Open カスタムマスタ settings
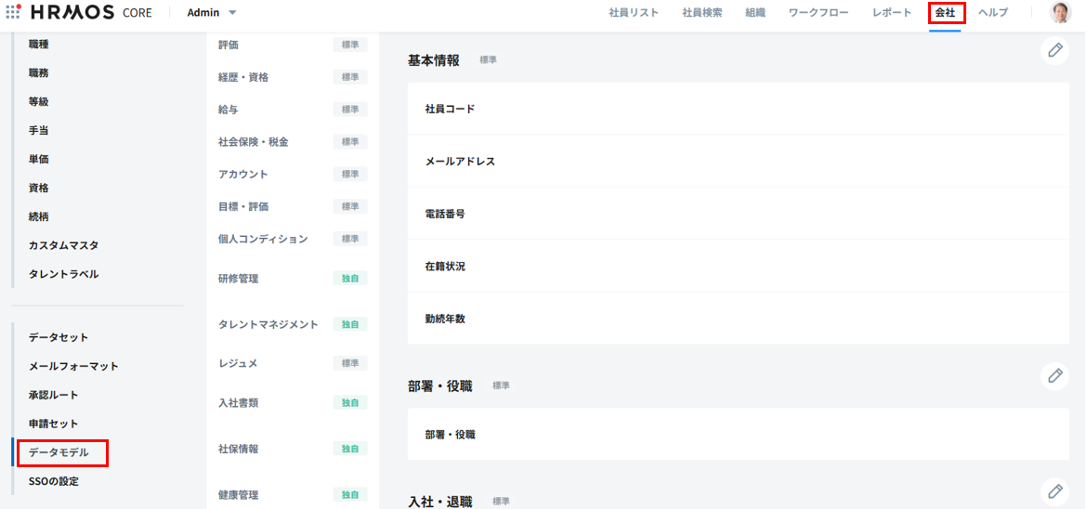The width and height of the screenshot is (1087, 509). pos(63,245)
